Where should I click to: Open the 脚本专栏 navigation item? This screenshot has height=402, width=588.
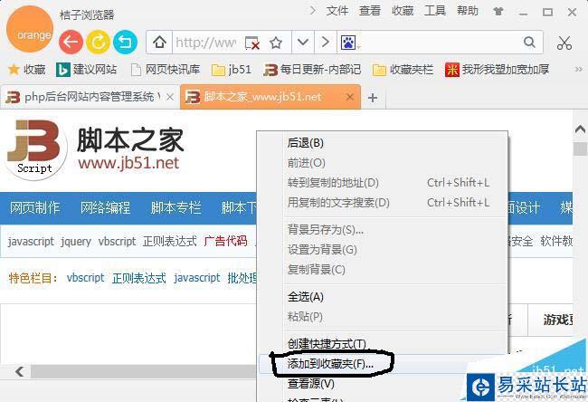coord(175,207)
